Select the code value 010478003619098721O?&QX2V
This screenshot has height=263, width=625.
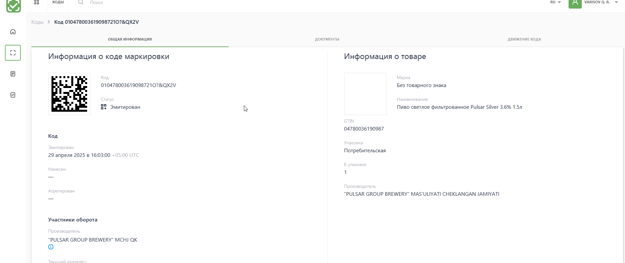138,85
